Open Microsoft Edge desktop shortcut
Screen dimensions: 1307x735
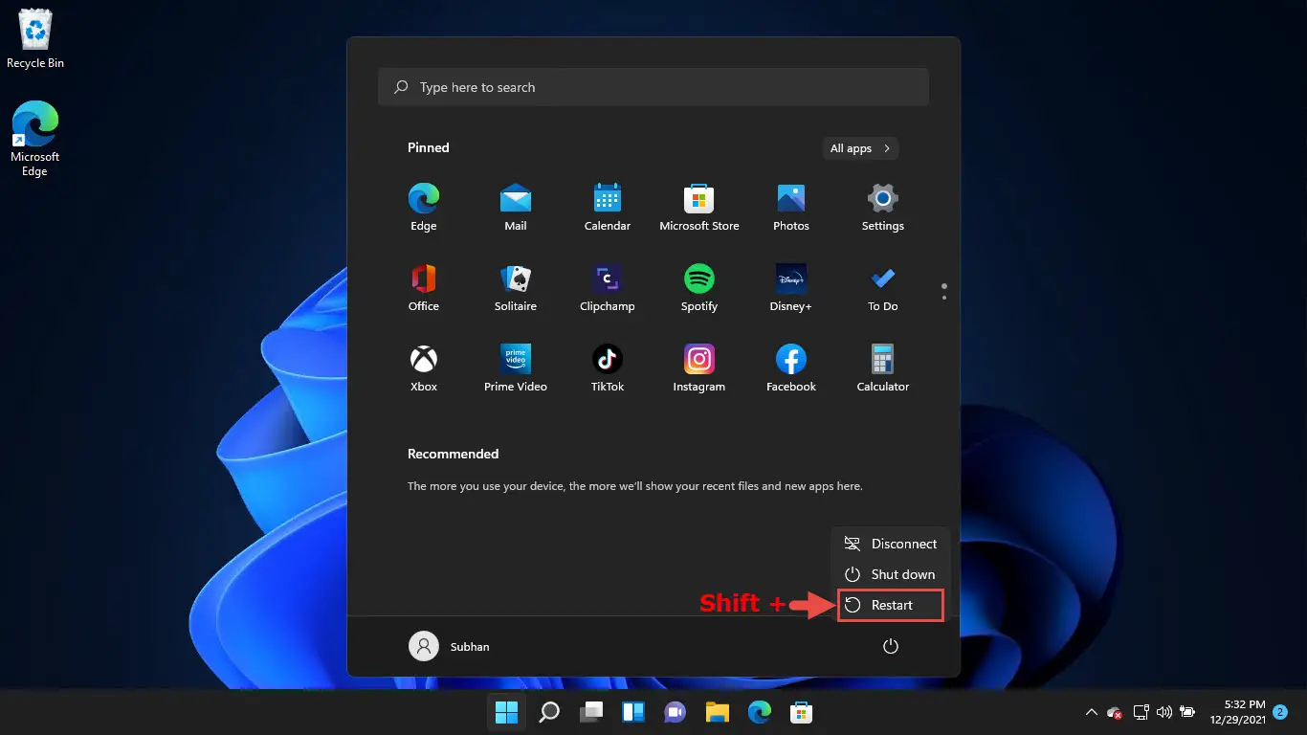(x=34, y=139)
